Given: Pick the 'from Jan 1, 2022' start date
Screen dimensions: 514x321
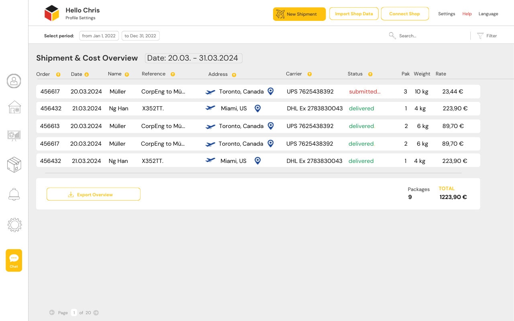Looking at the screenshot, I should click(x=99, y=36).
